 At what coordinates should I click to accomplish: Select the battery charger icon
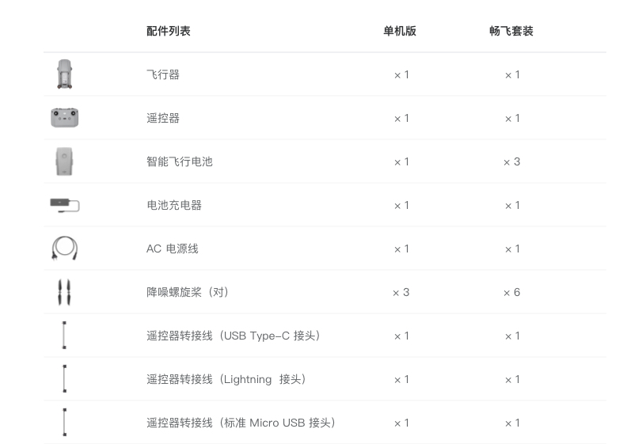pos(65,205)
